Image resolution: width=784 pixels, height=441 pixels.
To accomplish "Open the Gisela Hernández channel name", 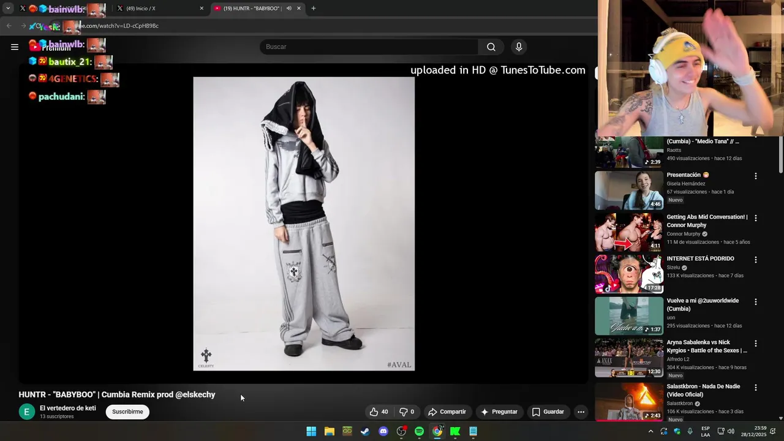I will click(686, 184).
